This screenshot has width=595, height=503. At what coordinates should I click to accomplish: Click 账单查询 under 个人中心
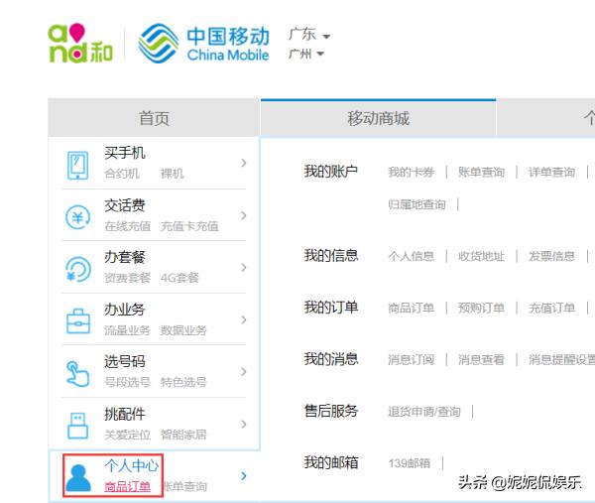click(x=185, y=486)
